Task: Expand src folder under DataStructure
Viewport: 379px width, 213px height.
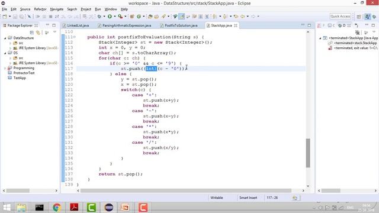Action: [10, 43]
